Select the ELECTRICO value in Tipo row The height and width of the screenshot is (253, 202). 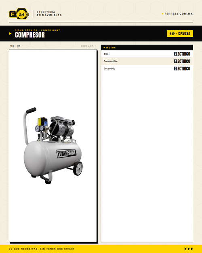182,54
